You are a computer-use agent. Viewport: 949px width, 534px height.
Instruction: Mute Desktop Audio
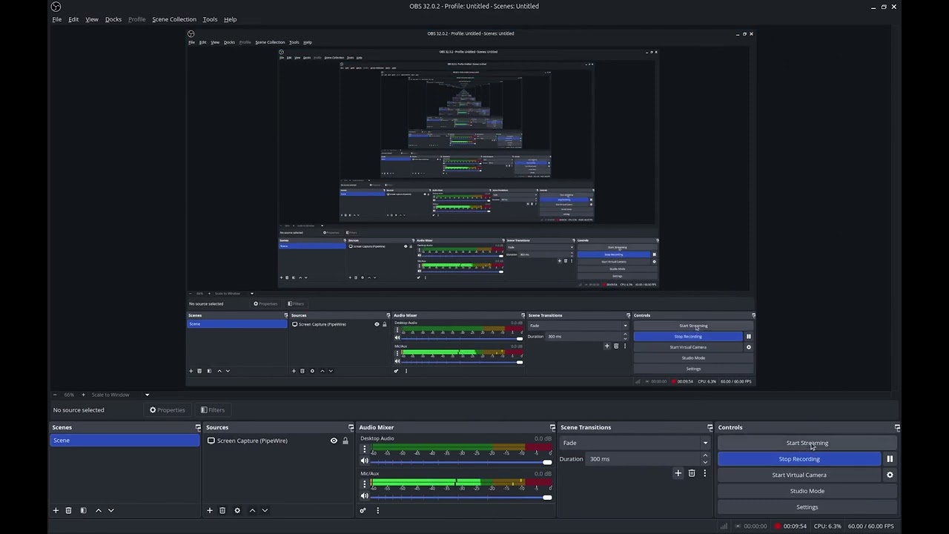click(364, 461)
